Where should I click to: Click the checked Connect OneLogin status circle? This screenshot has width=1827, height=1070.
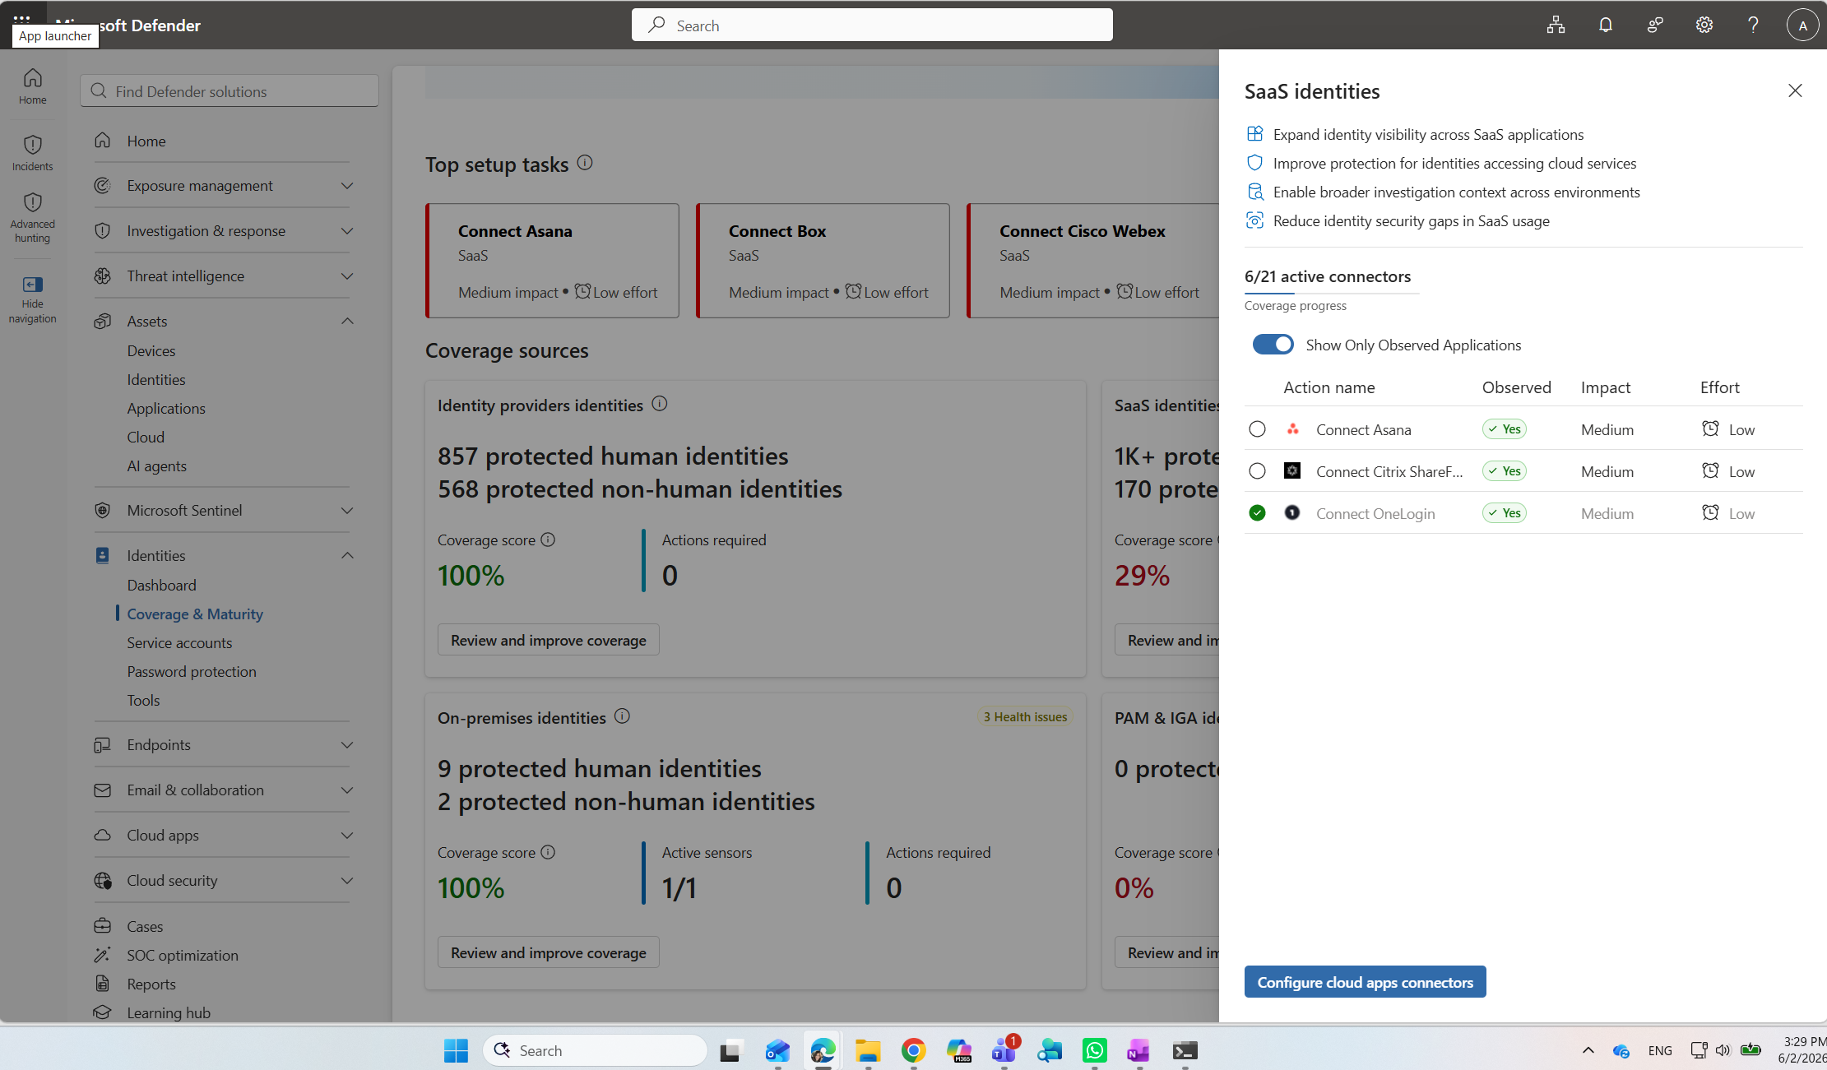click(1257, 513)
